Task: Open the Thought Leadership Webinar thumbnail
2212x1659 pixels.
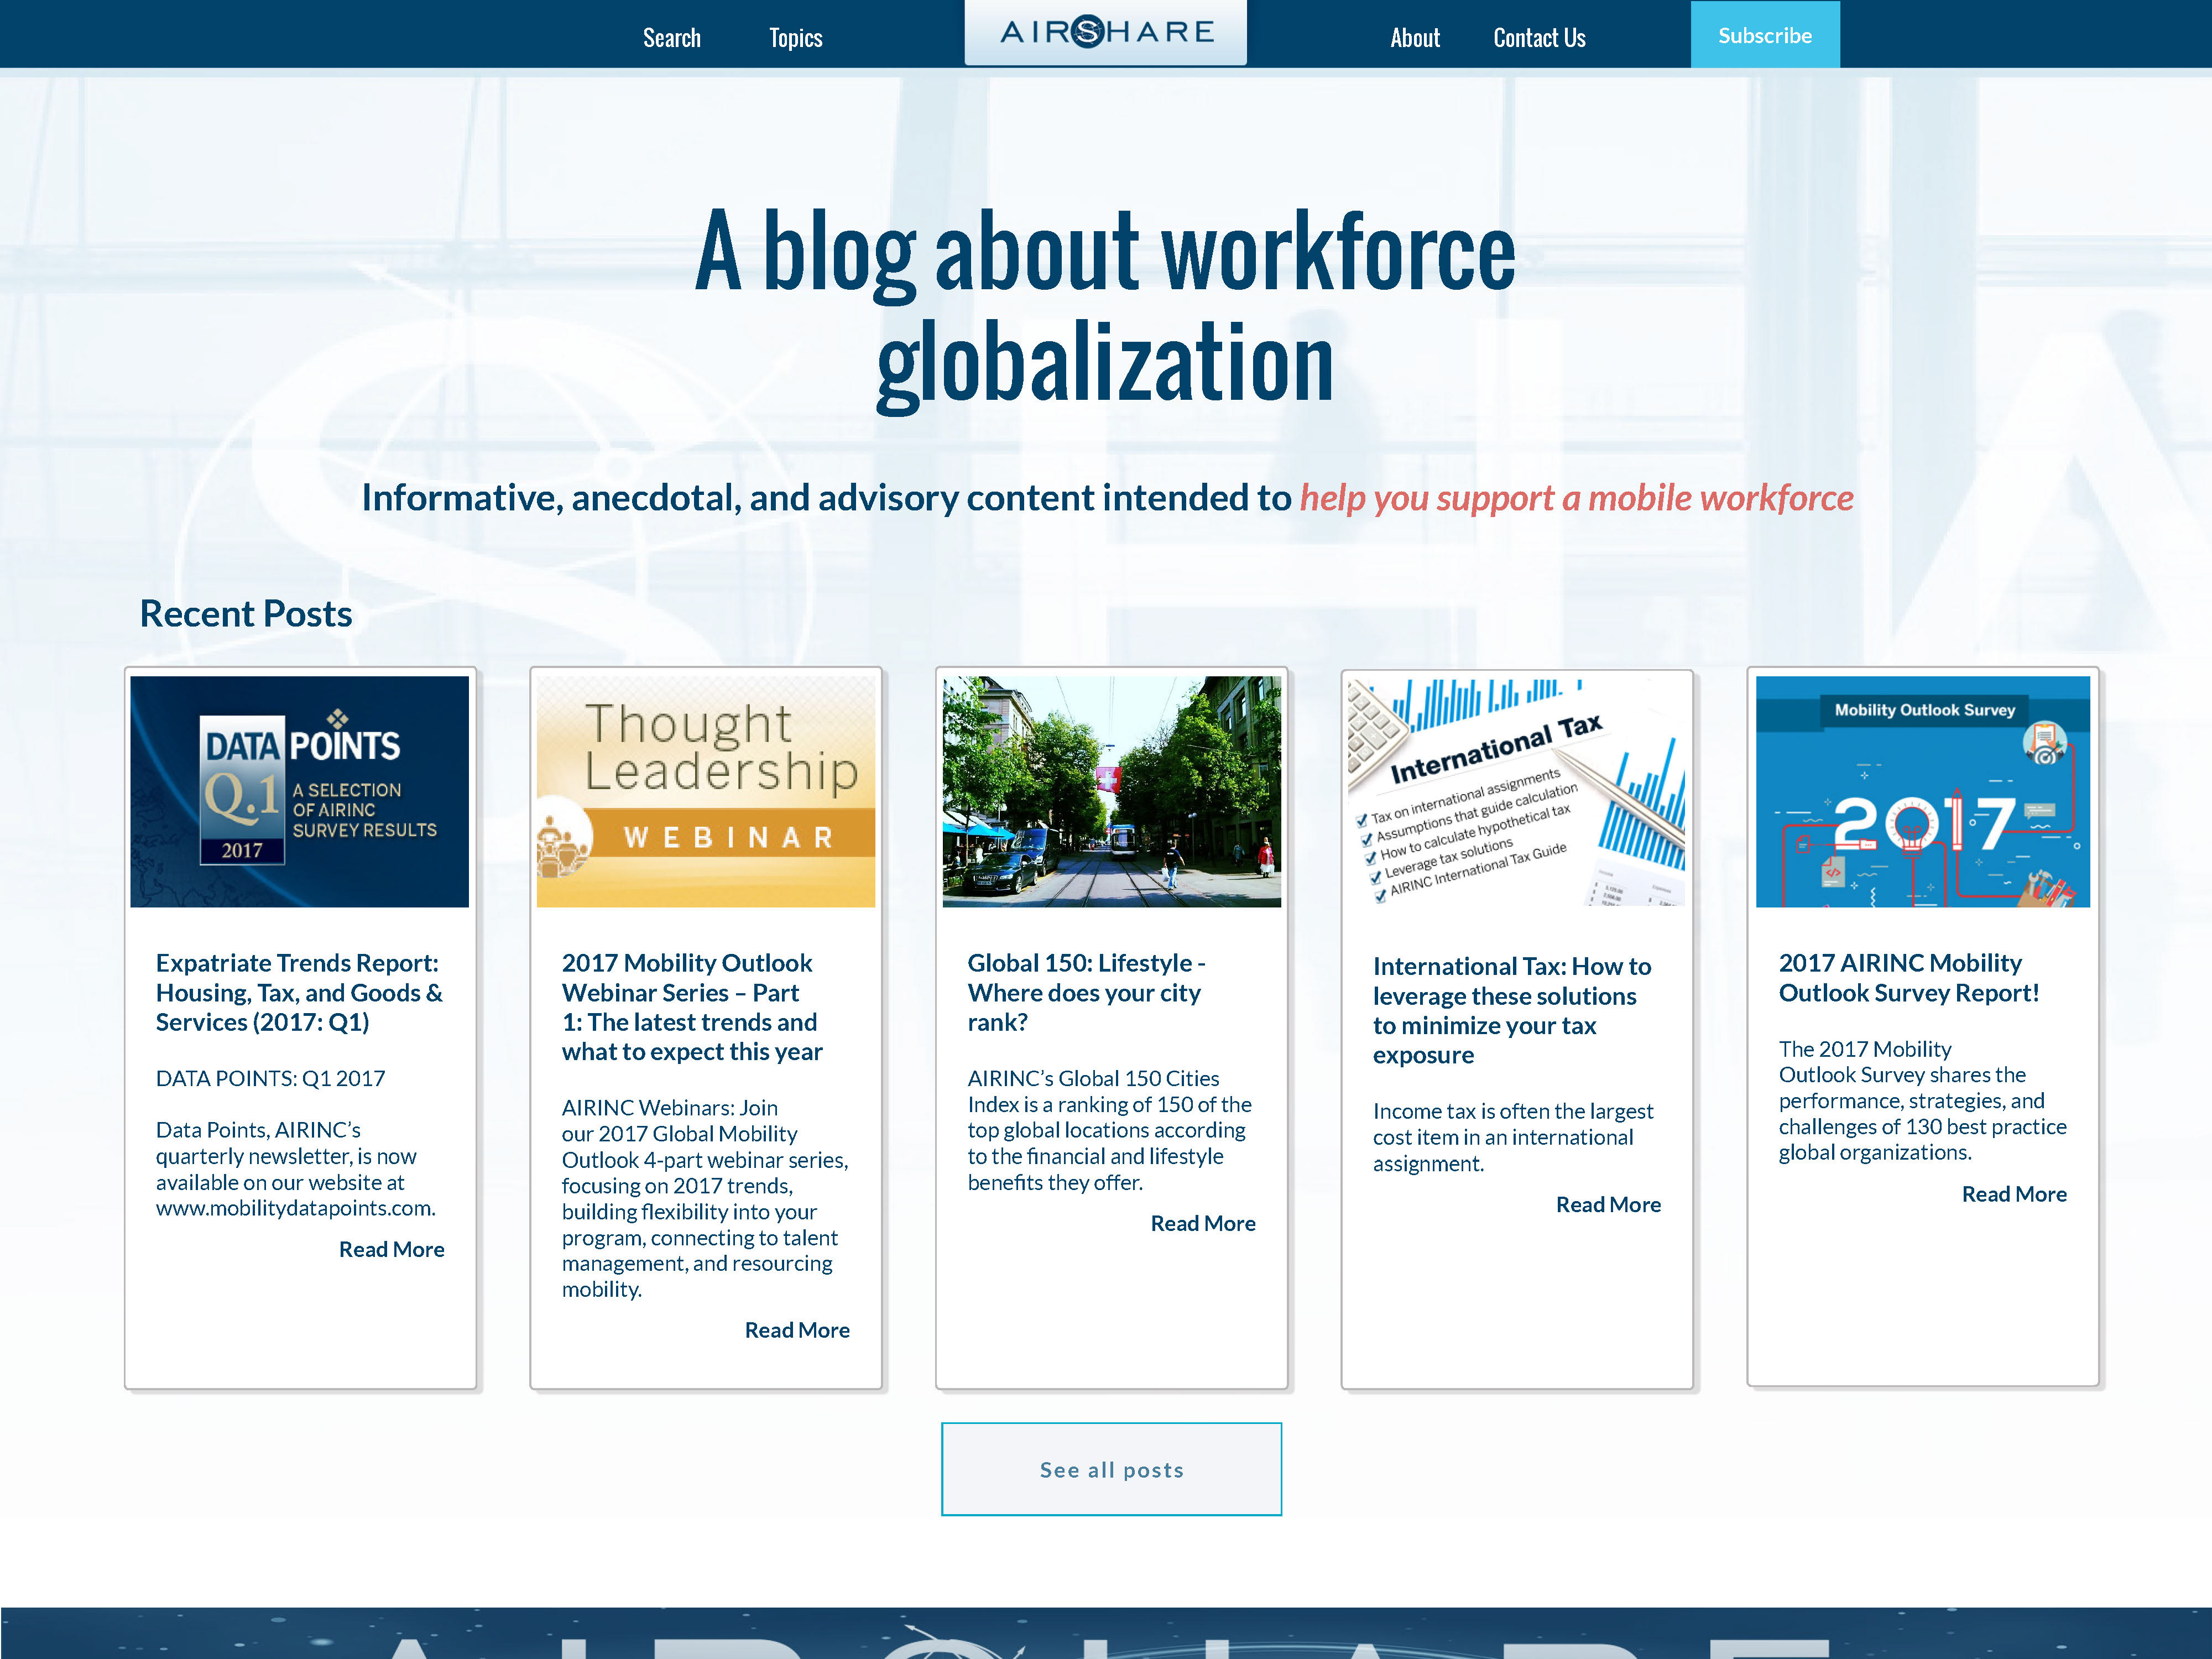Action: pyautogui.click(x=706, y=791)
